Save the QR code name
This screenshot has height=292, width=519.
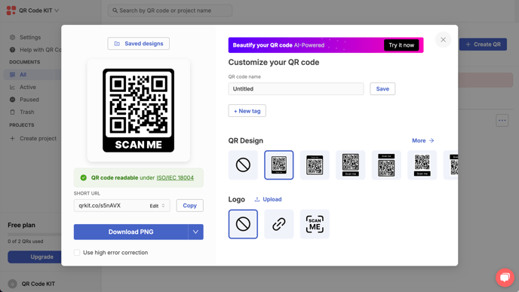click(382, 89)
